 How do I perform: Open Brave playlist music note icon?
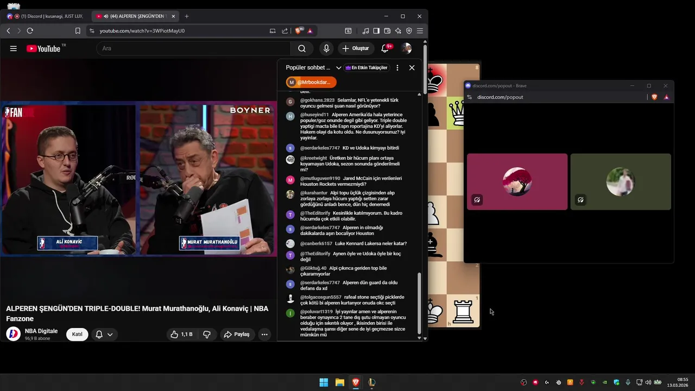(365, 31)
